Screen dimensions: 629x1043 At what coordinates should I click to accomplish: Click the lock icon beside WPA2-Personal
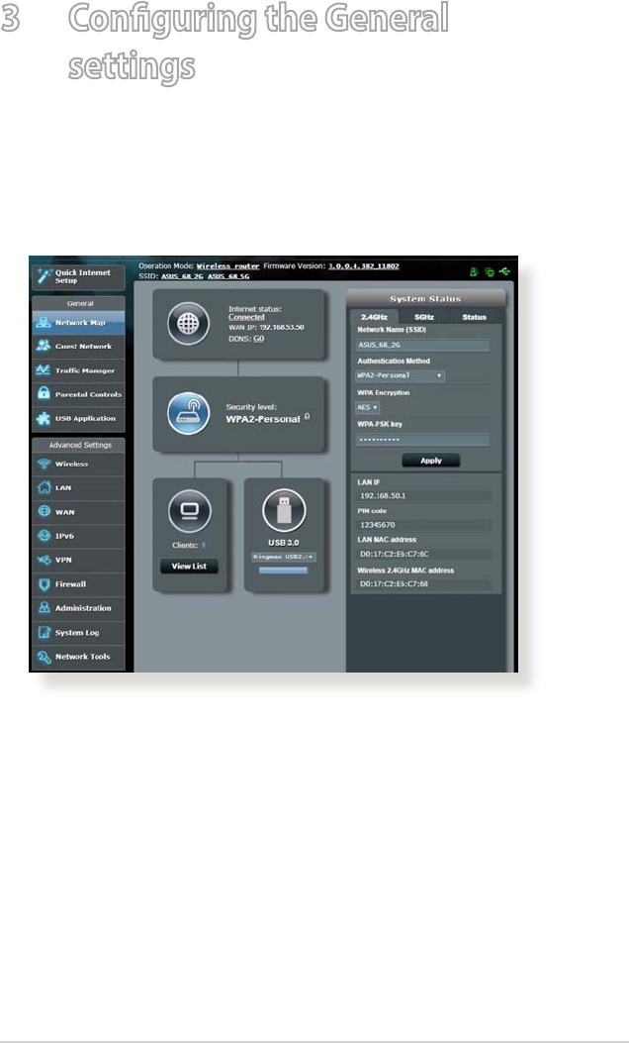pyautogui.click(x=308, y=417)
